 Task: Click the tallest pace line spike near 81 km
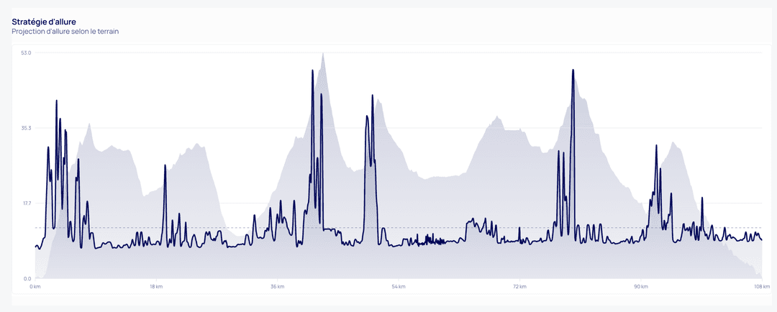pos(573,70)
